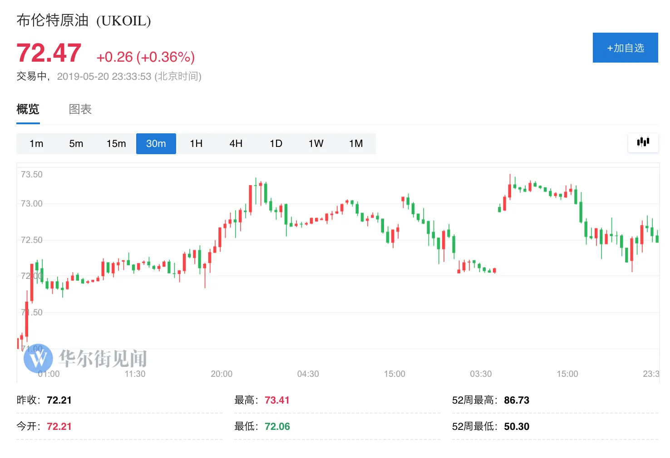The width and height of the screenshot is (670, 458).
Task: Click the 交易中 trading status text
Action: click(x=31, y=76)
